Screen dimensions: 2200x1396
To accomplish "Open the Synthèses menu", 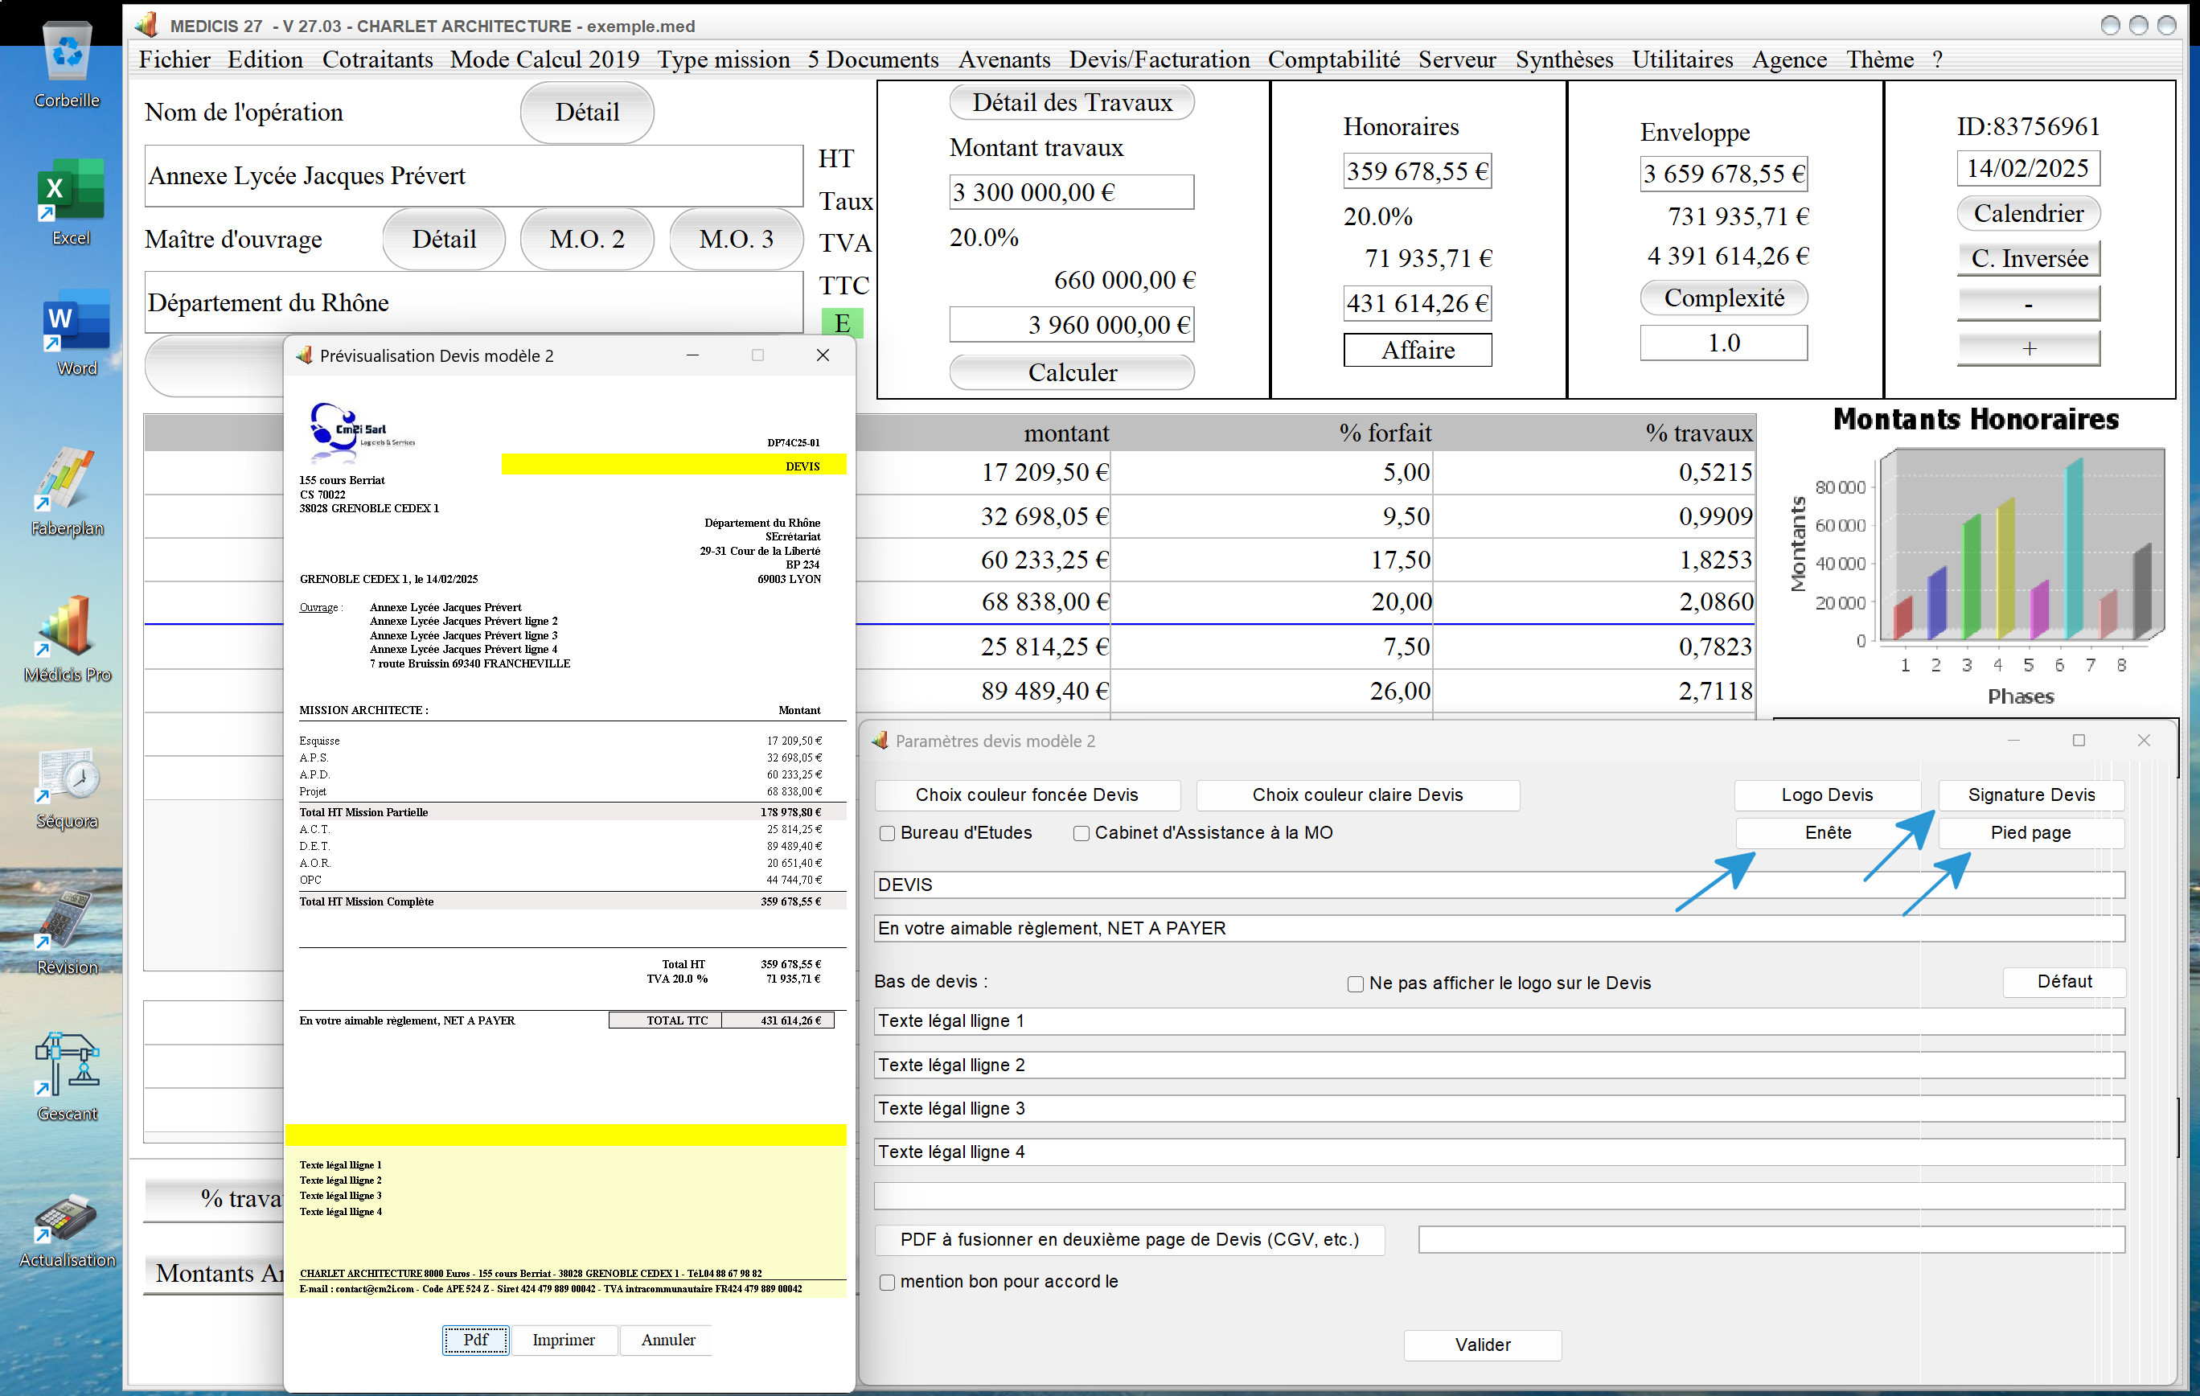I will coord(1563,60).
